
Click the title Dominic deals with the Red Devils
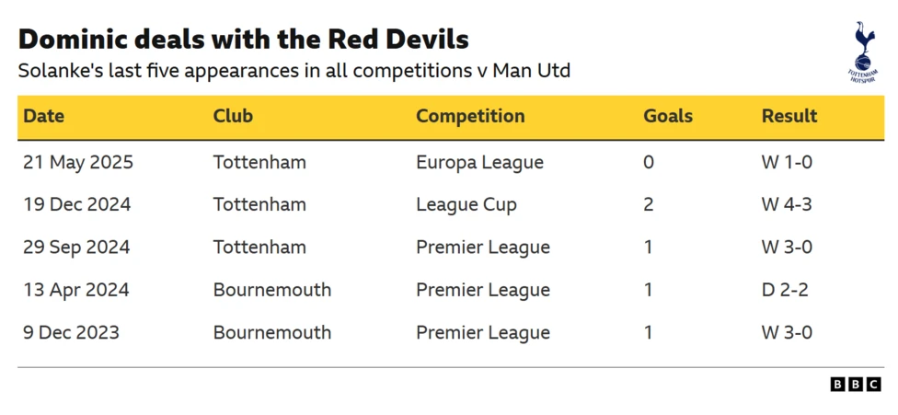[x=243, y=40]
